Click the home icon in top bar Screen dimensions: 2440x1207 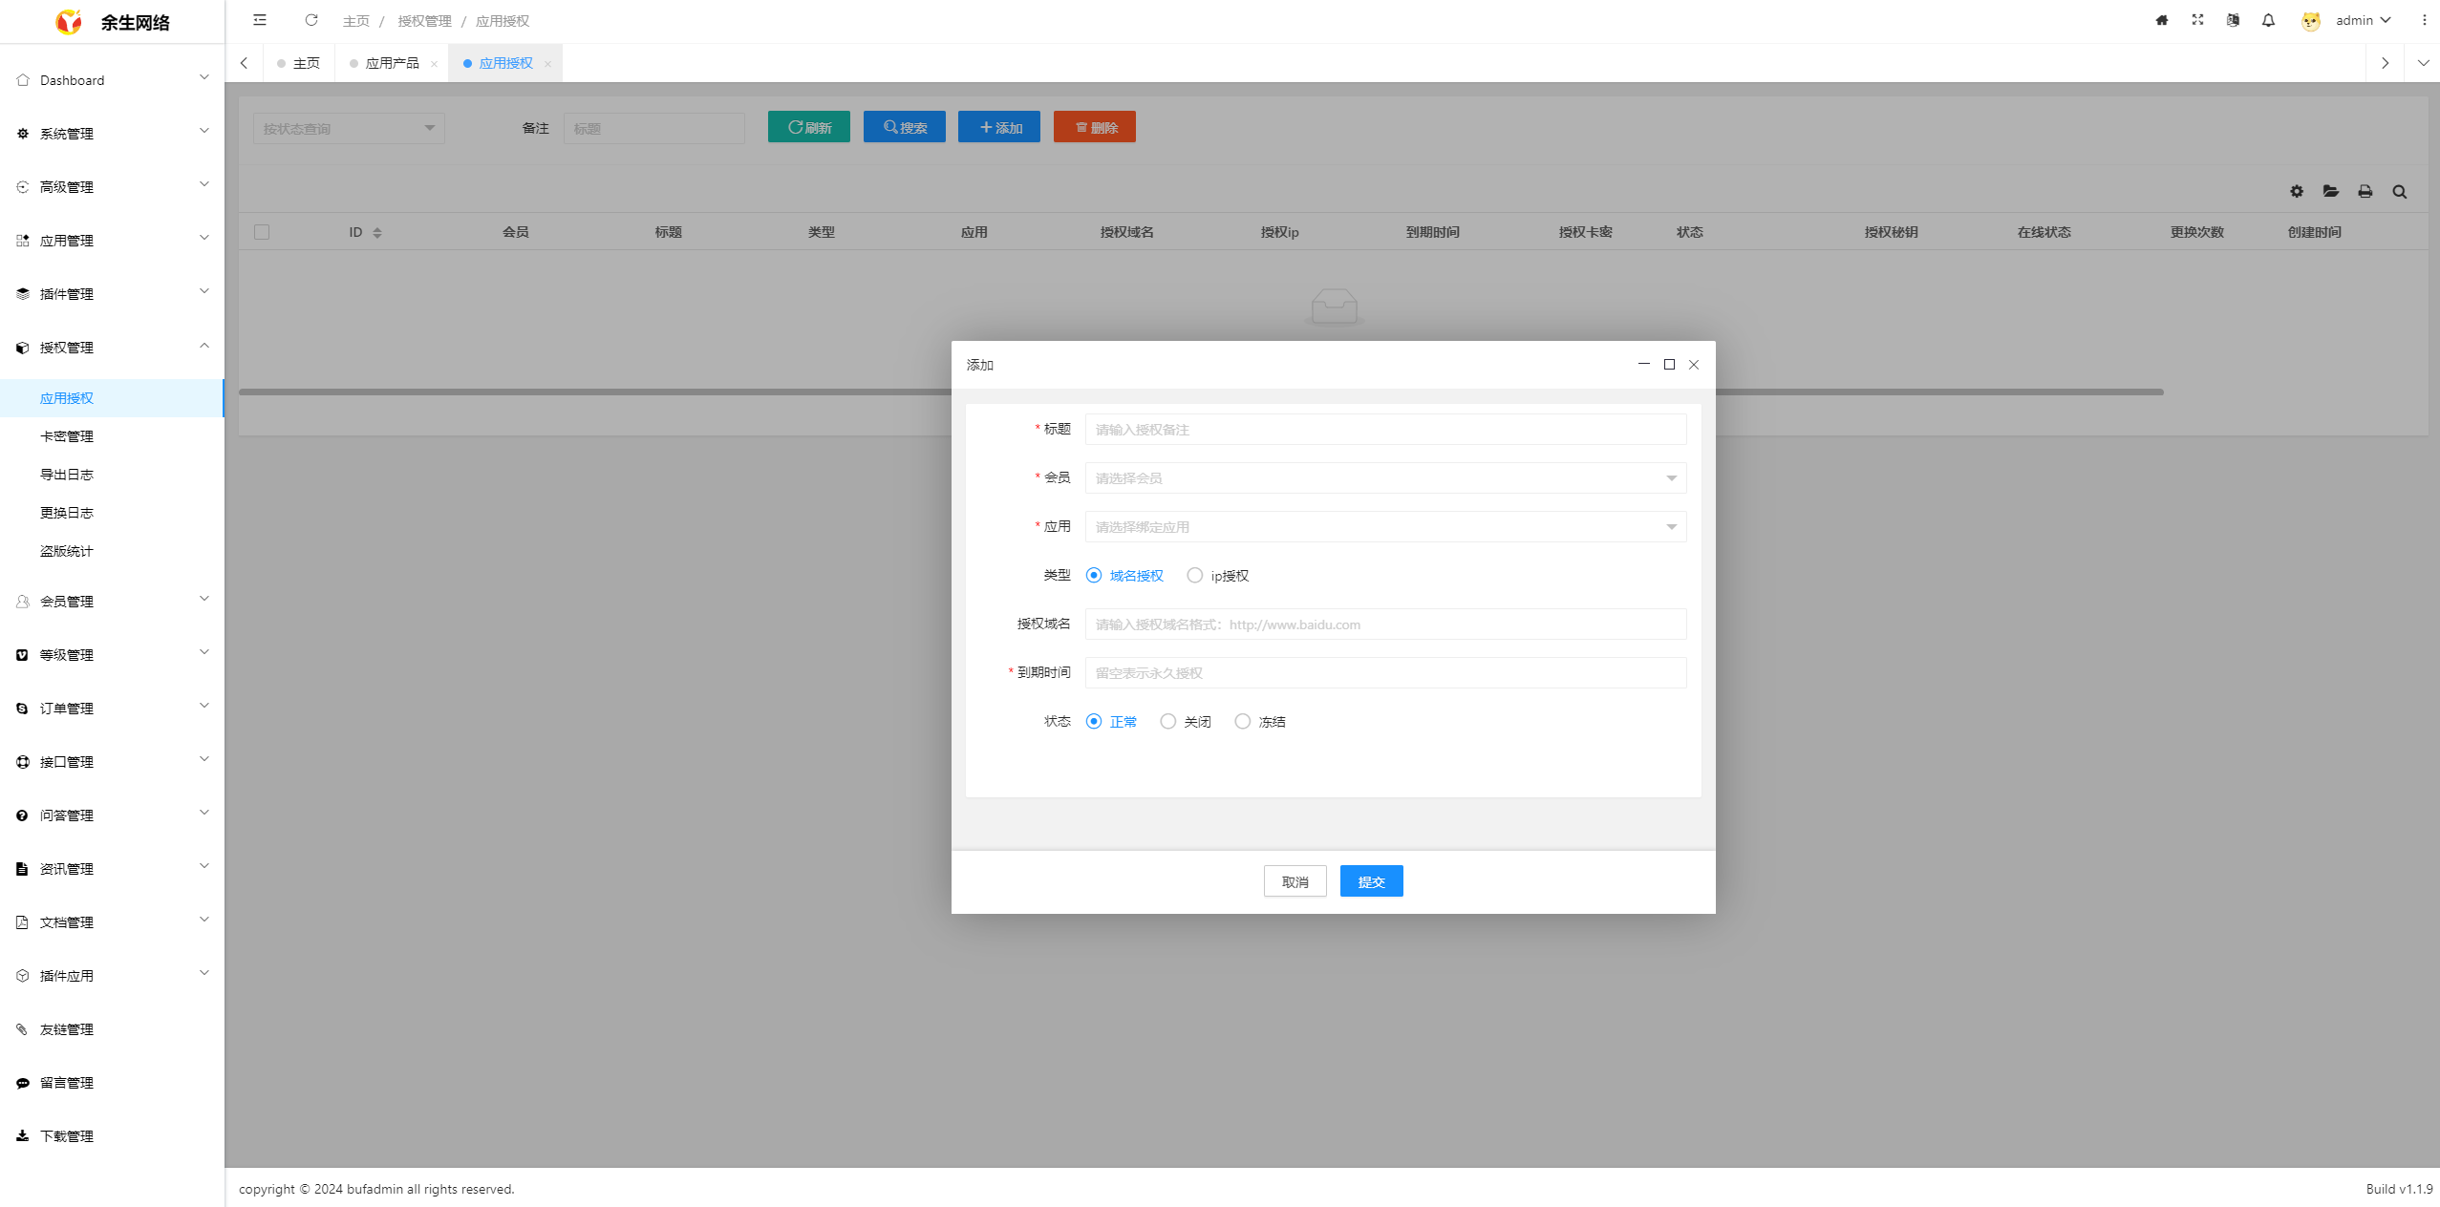[2162, 20]
